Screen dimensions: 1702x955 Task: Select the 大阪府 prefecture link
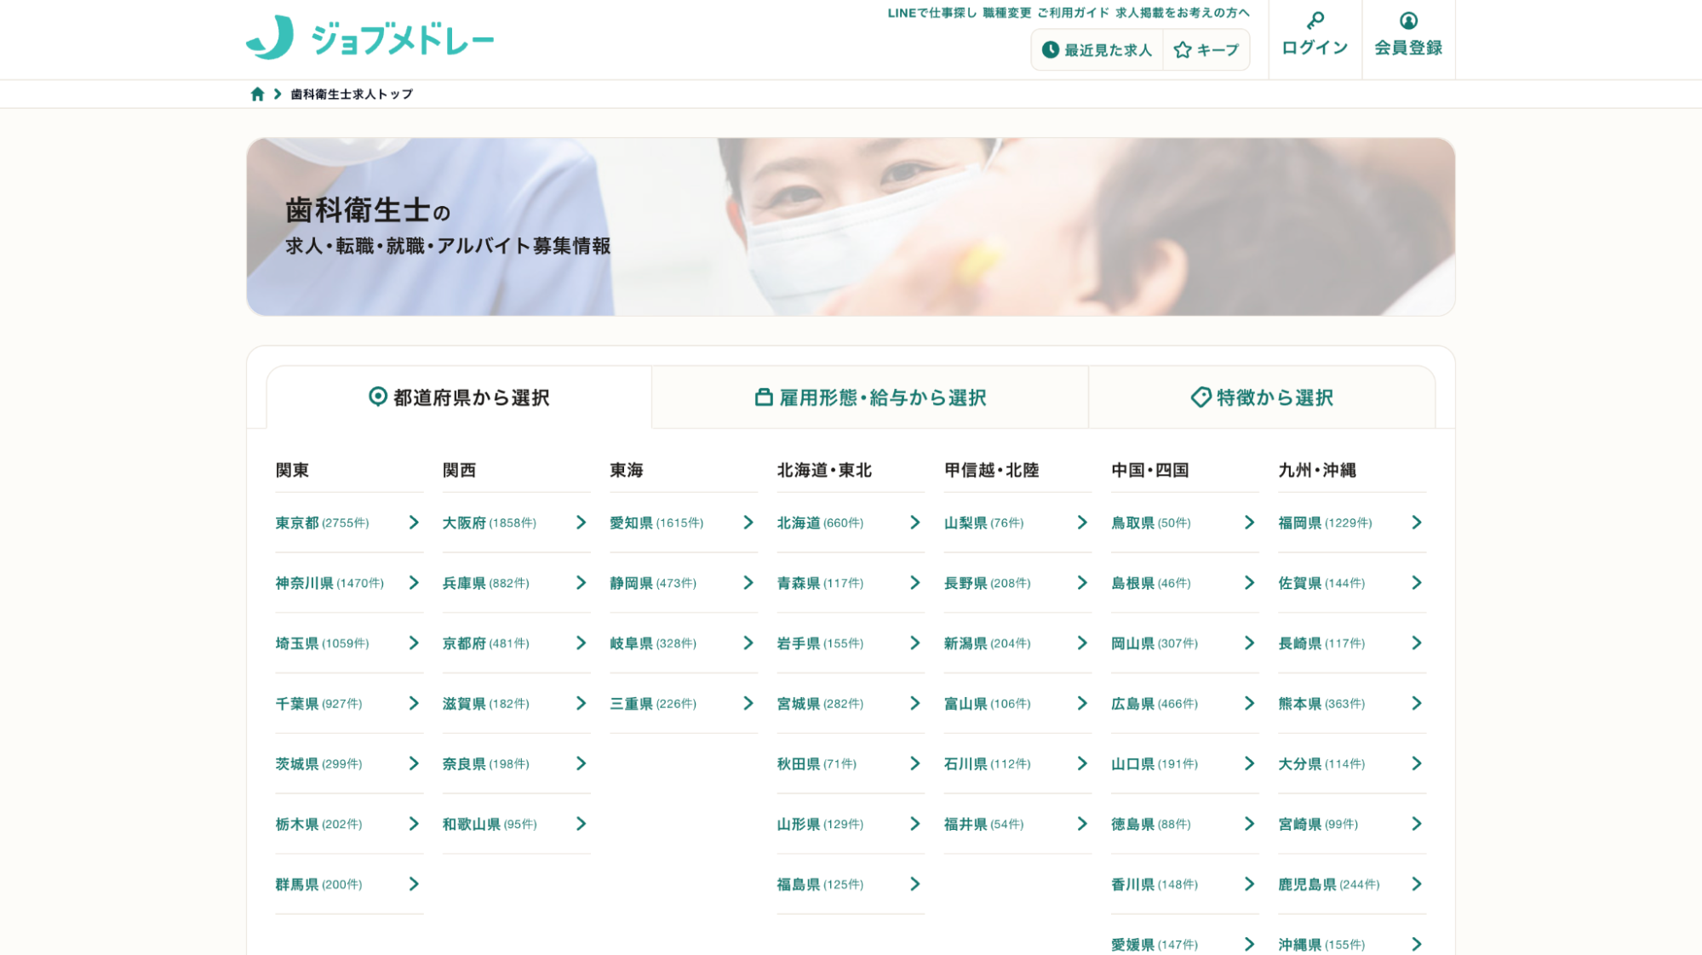coord(461,523)
